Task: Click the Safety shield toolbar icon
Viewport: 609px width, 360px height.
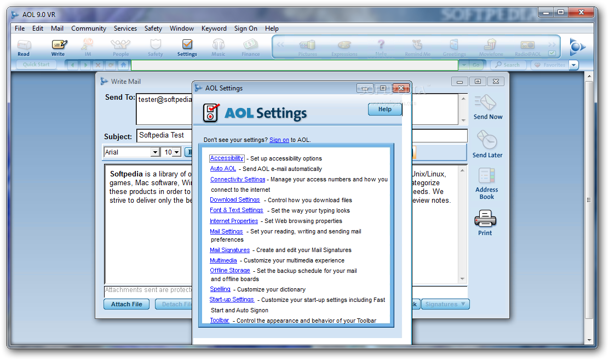Action: [156, 48]
